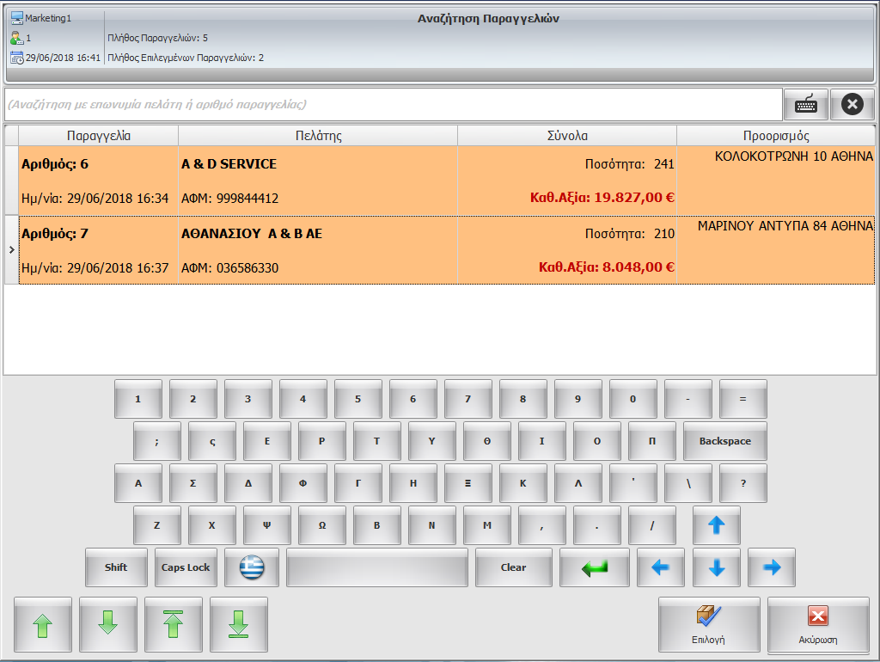
Task: Tap the Greek letter Λ key
Action: (578, 483)
